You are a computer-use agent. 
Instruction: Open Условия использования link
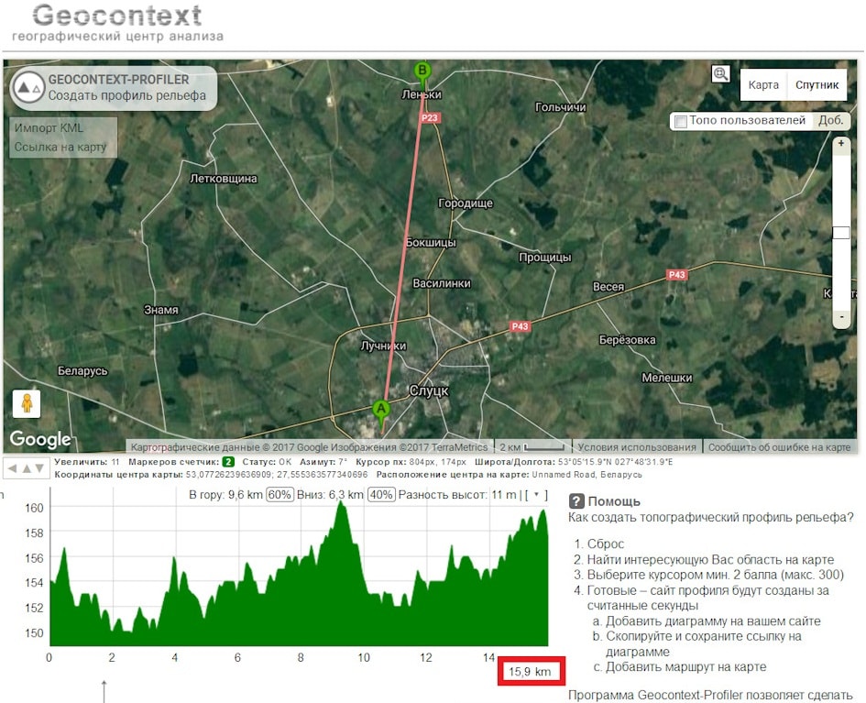pos(637,447)
